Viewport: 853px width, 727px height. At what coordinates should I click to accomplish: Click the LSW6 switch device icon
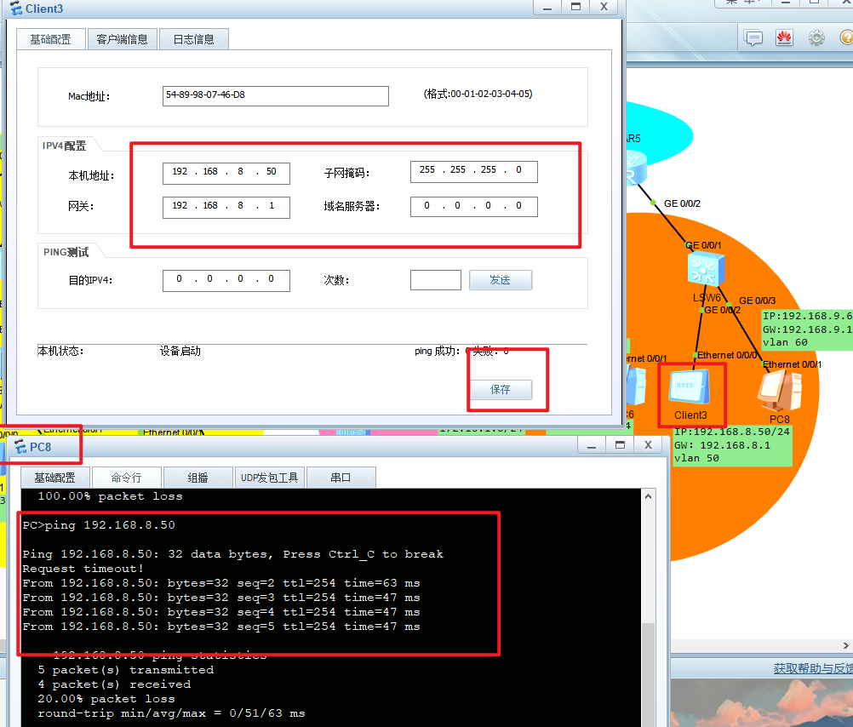click(x=706, y=271)
